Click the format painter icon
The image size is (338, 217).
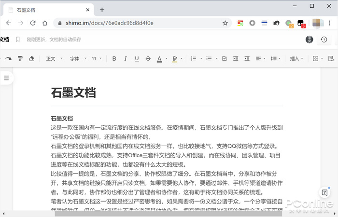coord(20,58)
